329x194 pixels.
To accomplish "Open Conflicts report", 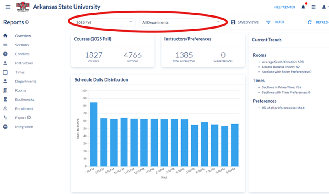I will (22, 54).
